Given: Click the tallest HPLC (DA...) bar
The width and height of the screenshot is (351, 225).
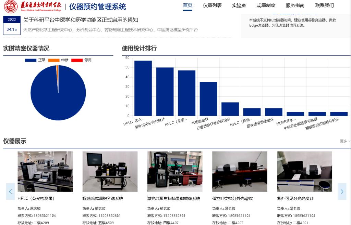Looking at the screenshot, I should [143, 88].
